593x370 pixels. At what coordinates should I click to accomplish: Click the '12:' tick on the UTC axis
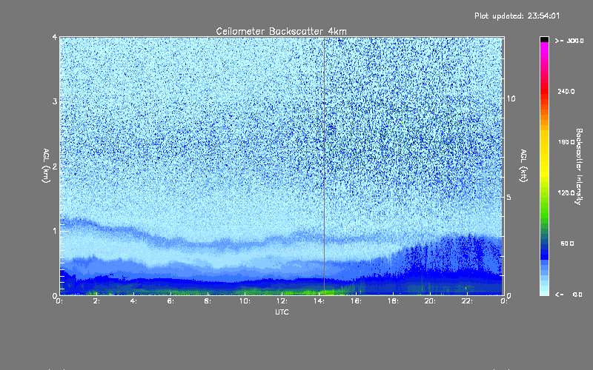(282, 301)
